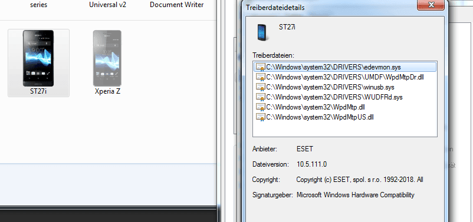
Task: Click the Anbieter value ESET
Action: point(305,149)
